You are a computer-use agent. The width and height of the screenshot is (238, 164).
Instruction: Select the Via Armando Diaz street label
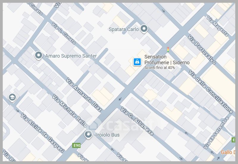pyautogui.click(x=84, y=95)
